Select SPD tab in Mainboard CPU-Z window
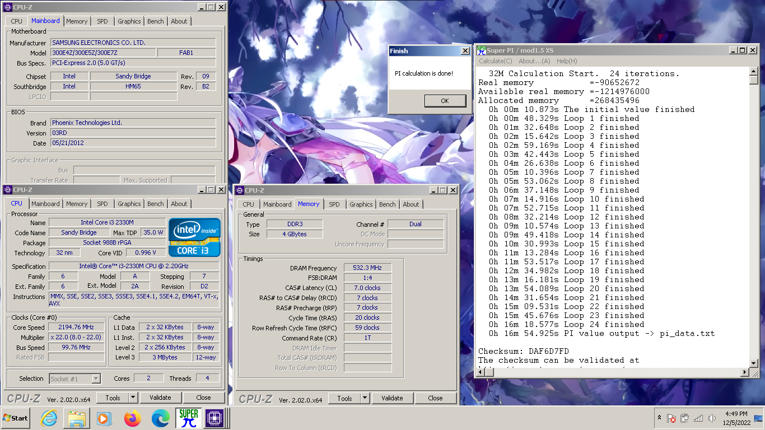This screenshot has width=765, height=430. [102, 21]
